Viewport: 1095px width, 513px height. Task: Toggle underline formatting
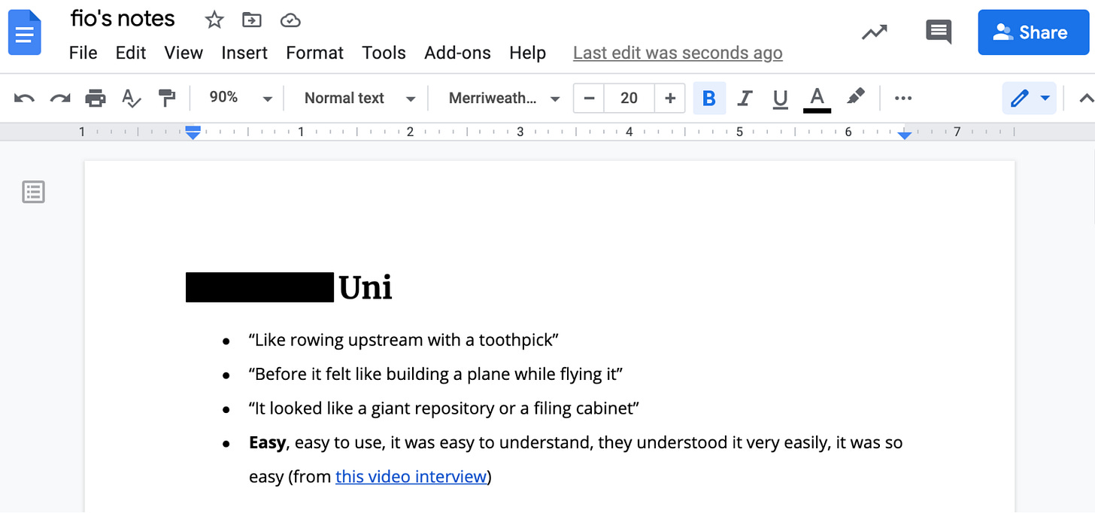pos(781,98)
